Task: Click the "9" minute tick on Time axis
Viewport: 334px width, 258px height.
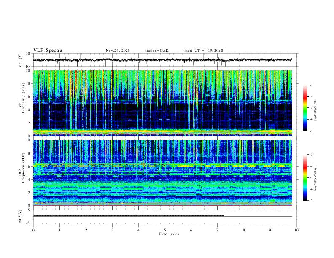Action: [270, 230]
